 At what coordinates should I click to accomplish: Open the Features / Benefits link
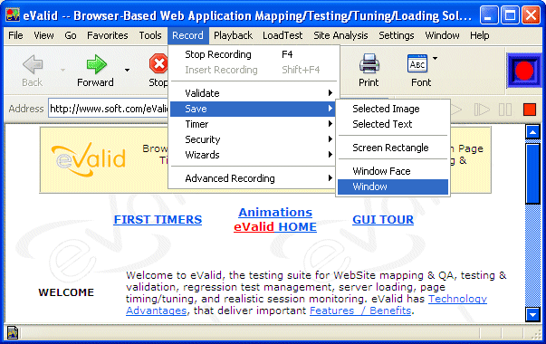[360, 311]
